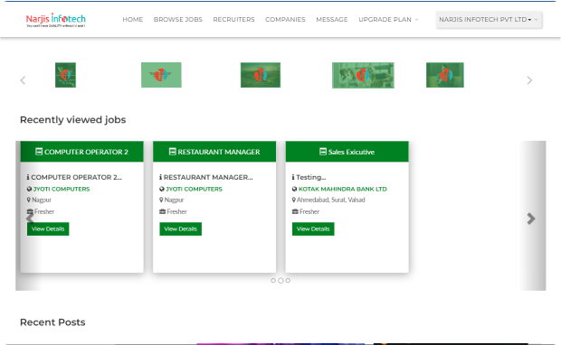Screen dimensions: 561x345
Task: Click Nagpur in Restaurant Manager card
Action: [174, 200]
